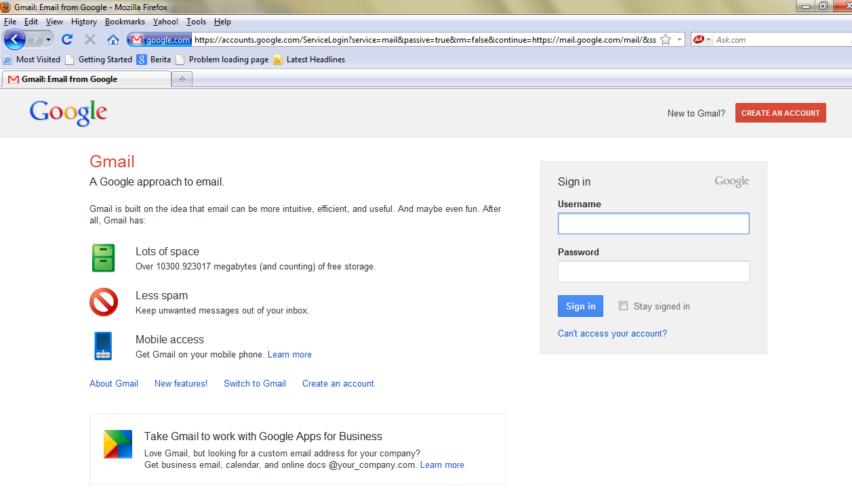This screenshot has height=497, width=852.
Task: Open the back/forward history dropdown arrow
Action: [x=48, y=39]
